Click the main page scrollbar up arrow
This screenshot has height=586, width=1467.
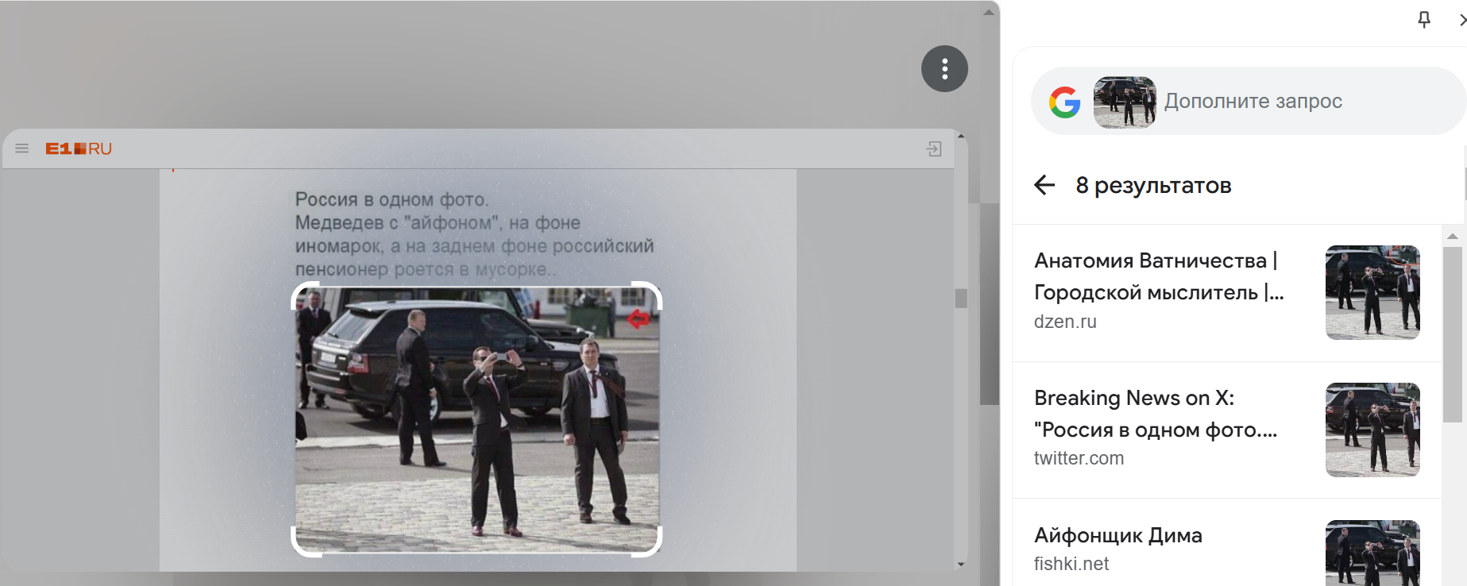[989, 12]
